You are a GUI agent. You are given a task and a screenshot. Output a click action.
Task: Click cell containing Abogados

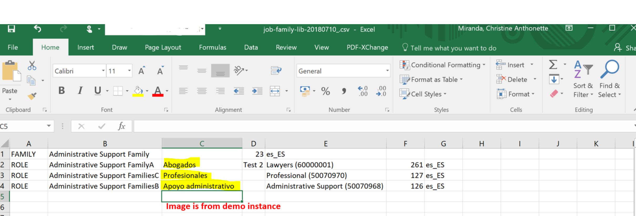[202, 165]
